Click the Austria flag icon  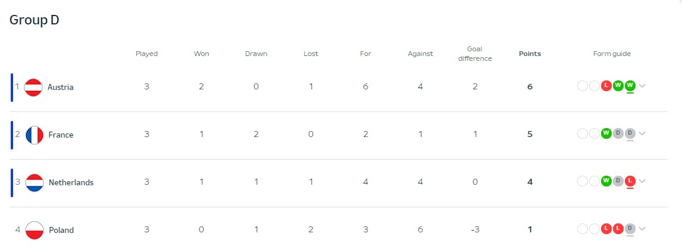tap(33, 87)
